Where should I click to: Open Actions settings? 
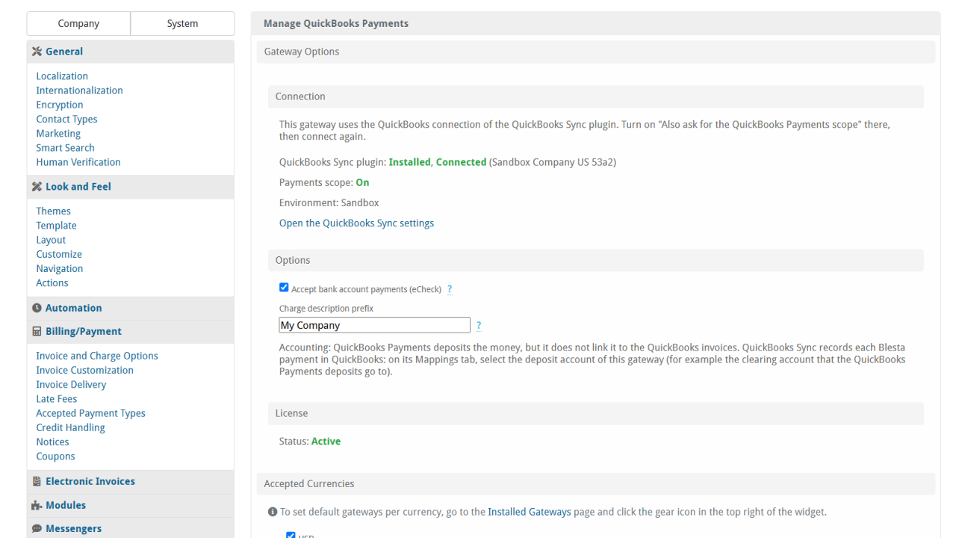(x=52, y=283)
